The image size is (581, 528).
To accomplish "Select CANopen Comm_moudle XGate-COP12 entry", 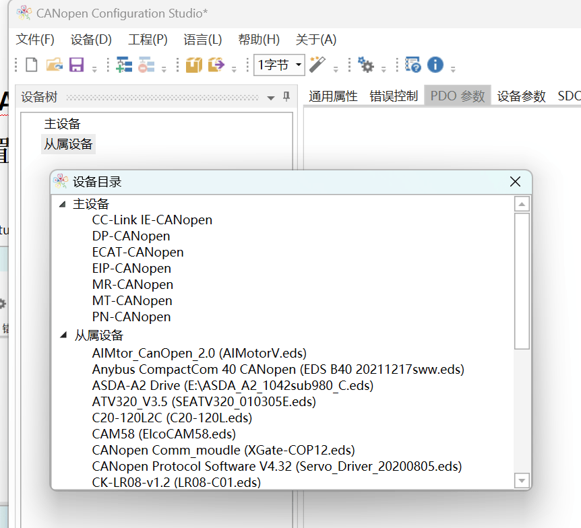I will 223,451.
